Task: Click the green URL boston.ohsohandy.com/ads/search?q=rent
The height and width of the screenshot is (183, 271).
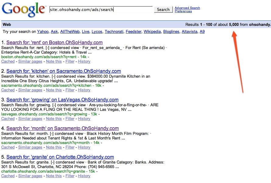Action: click(39, 57)
